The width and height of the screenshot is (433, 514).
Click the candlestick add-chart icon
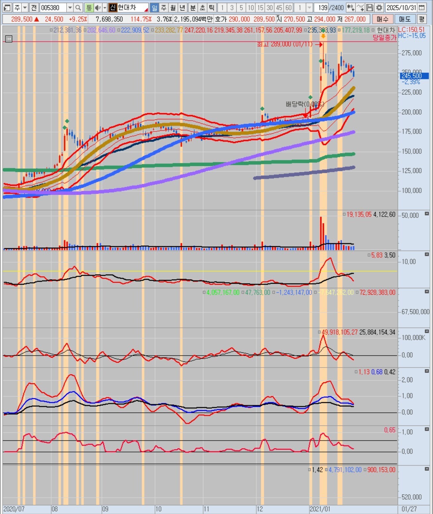point(351,8)
